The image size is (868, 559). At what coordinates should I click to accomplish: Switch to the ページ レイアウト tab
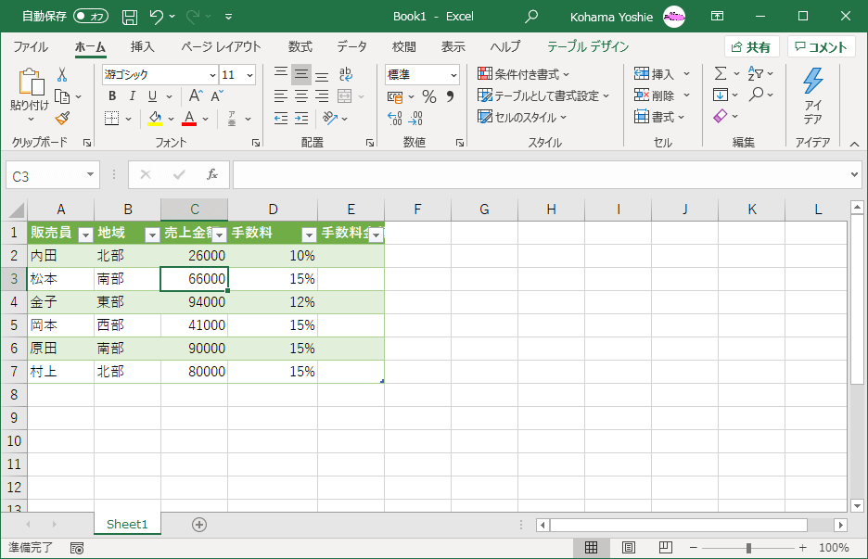[221, 46]
